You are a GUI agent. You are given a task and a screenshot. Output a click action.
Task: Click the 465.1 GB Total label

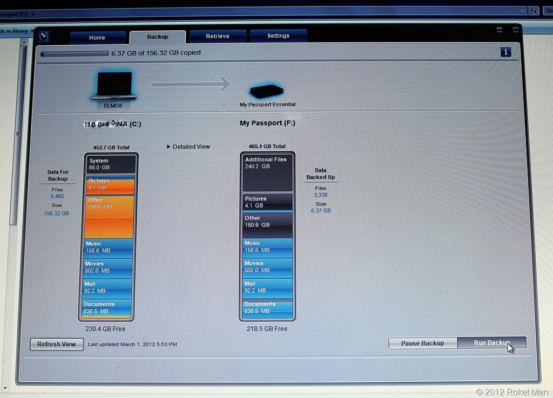point(267,146)
